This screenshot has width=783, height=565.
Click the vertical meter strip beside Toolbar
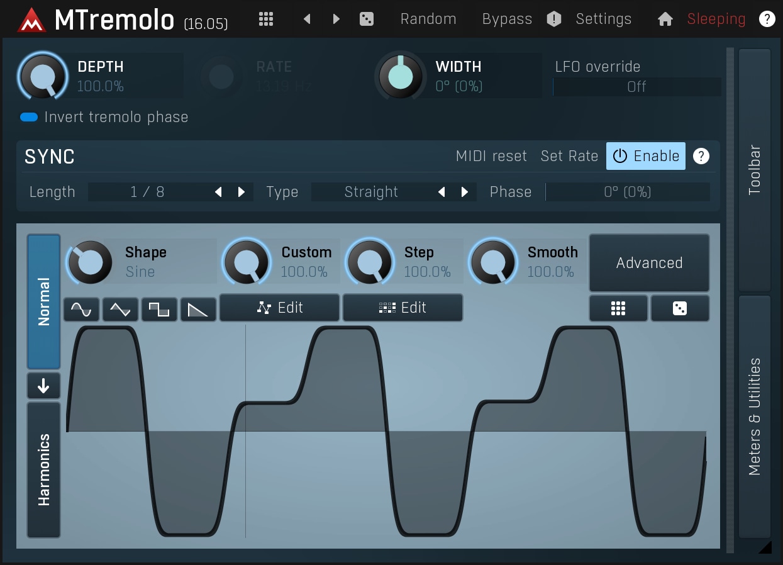click(730, 300)
